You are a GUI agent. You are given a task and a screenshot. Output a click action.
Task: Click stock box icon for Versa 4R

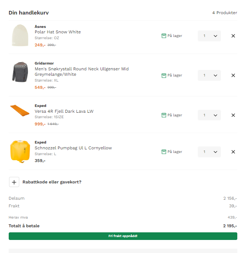164,115
